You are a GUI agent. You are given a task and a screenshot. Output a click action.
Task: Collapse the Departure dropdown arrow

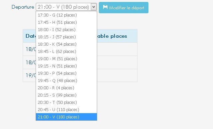tap(94, 7)
